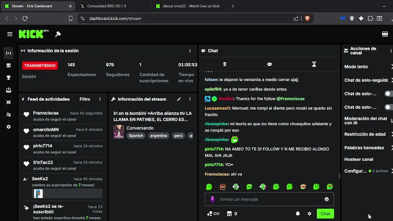Bookmark this page icon in address bar
393x221 pixels.
pyautogui.click(x=71, y=18)
